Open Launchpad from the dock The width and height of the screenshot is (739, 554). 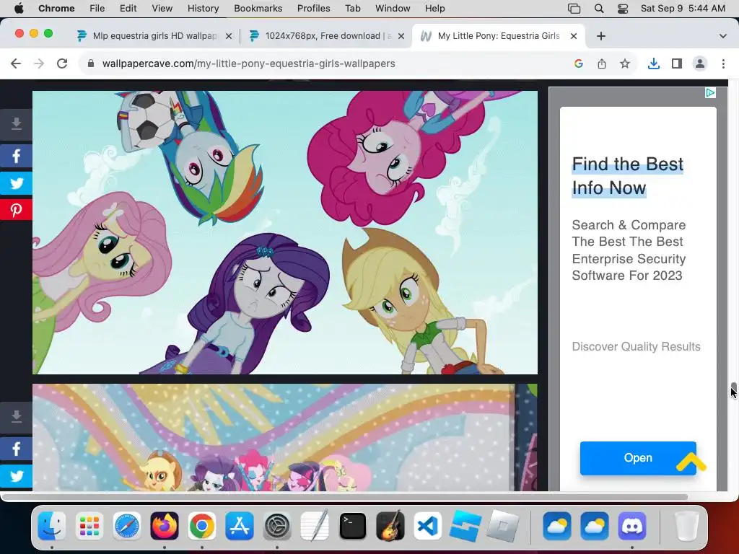(x=89, y=526)
